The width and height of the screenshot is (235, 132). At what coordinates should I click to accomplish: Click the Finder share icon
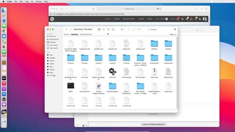pyautogui.click(x=129, y=29)
